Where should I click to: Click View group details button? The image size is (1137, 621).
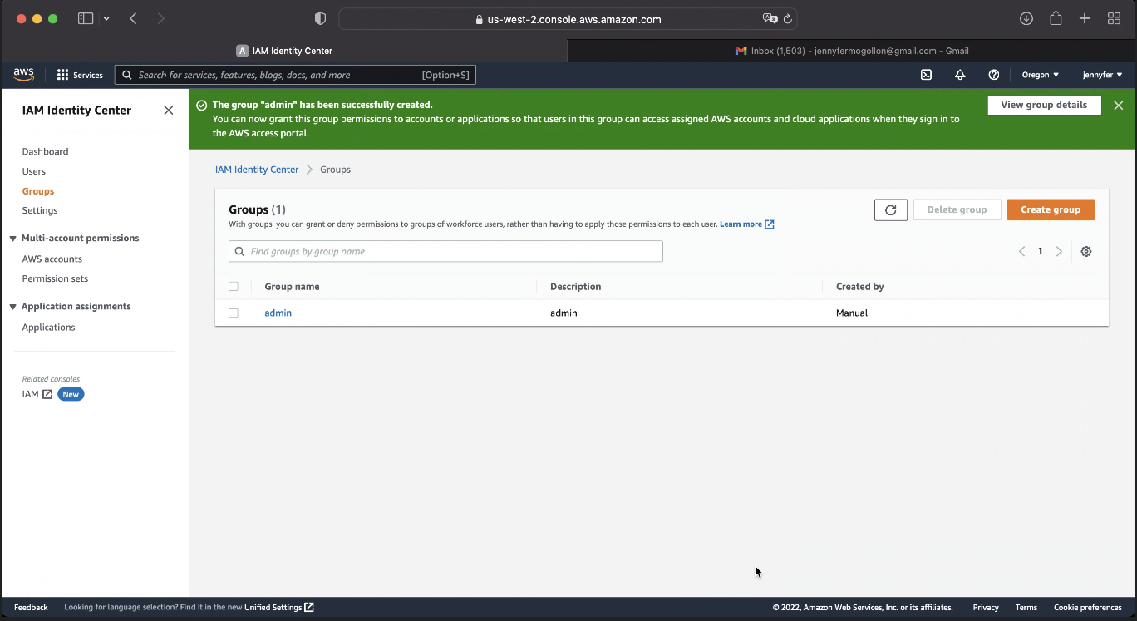pos(1044,106)
